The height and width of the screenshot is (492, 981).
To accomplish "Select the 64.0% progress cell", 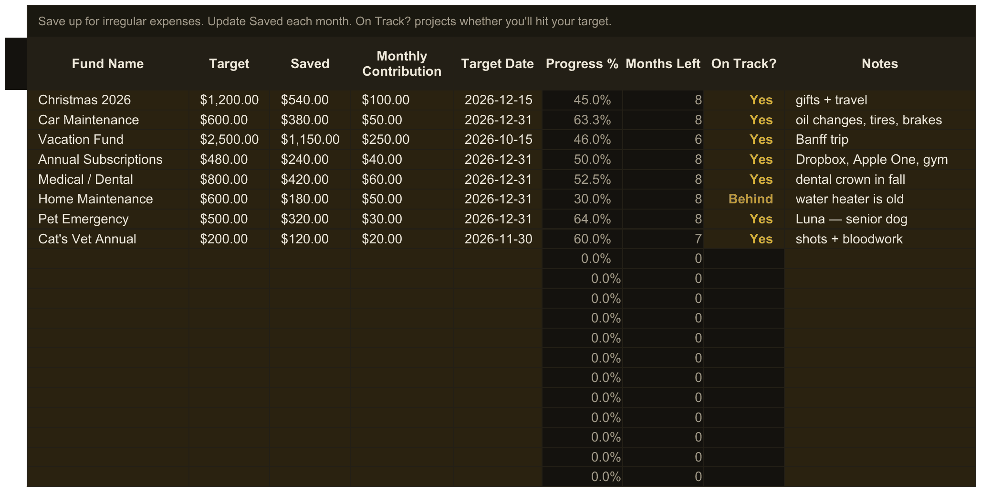I will coord(582,219).
